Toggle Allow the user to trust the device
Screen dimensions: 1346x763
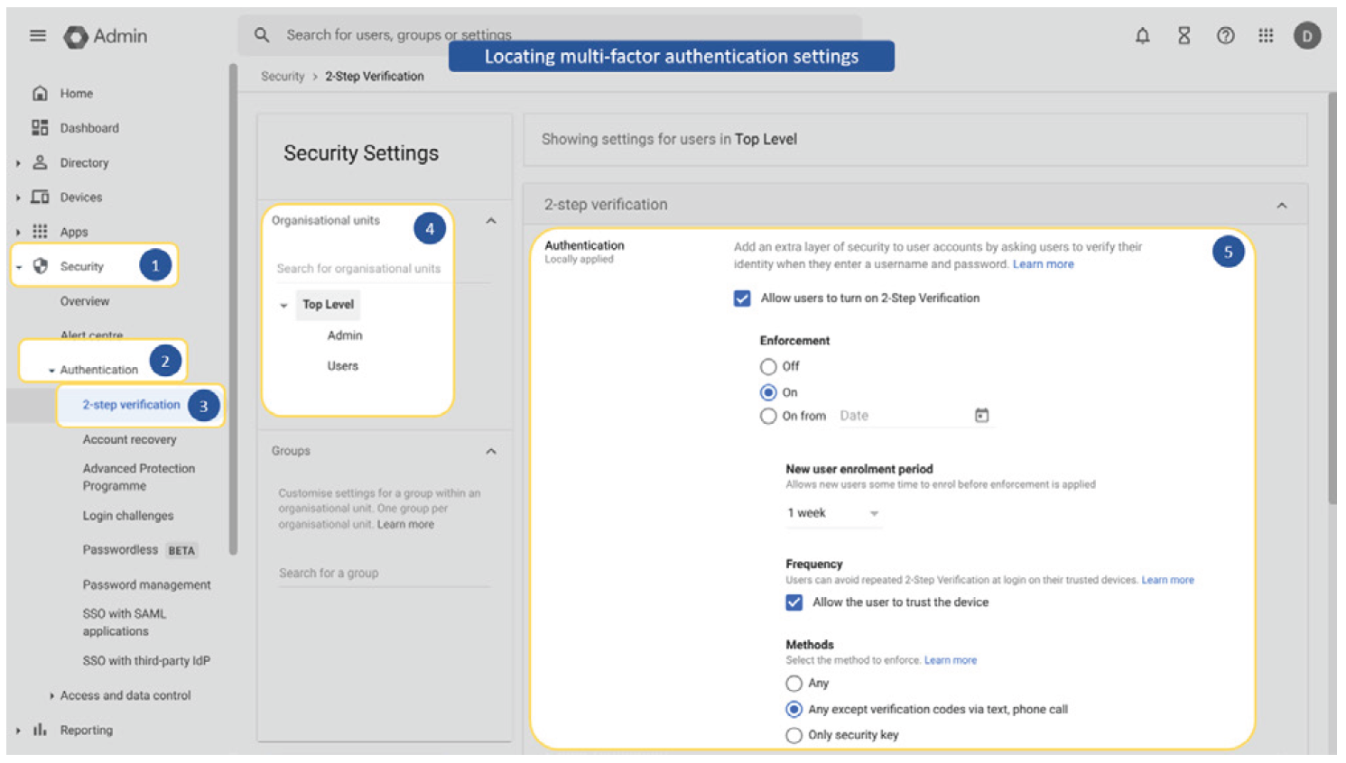[794, 602]
